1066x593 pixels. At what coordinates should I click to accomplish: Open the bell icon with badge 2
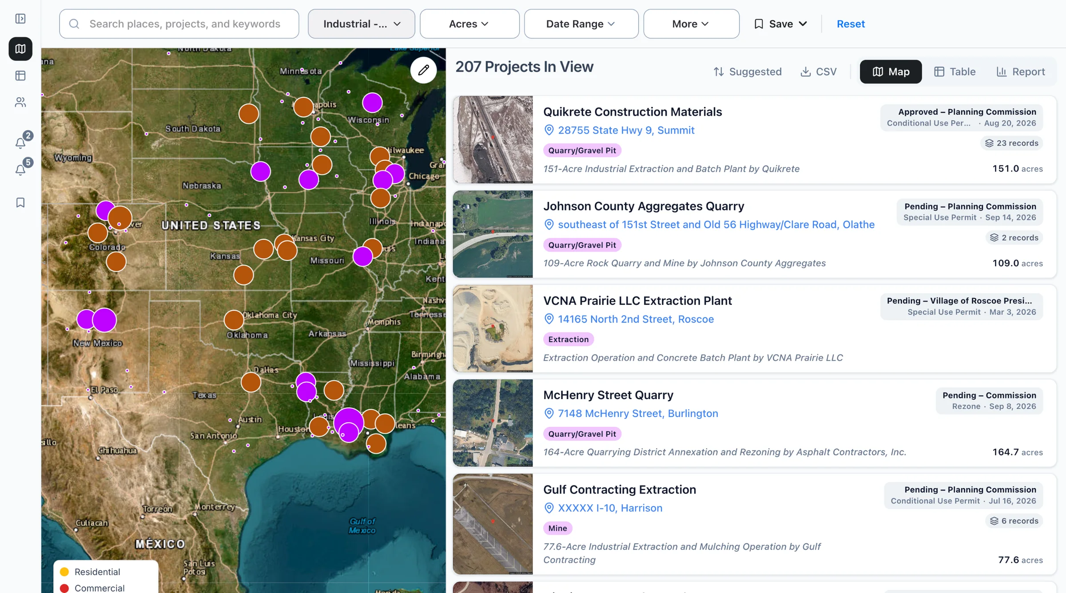pyautogui.click(x=20, y=142)
